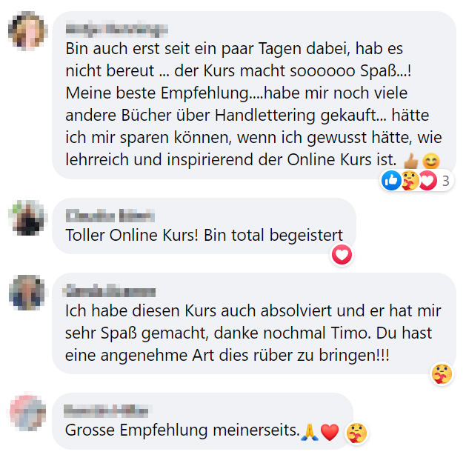Click the blue thumbs-up reaction icon

point(391,180)
